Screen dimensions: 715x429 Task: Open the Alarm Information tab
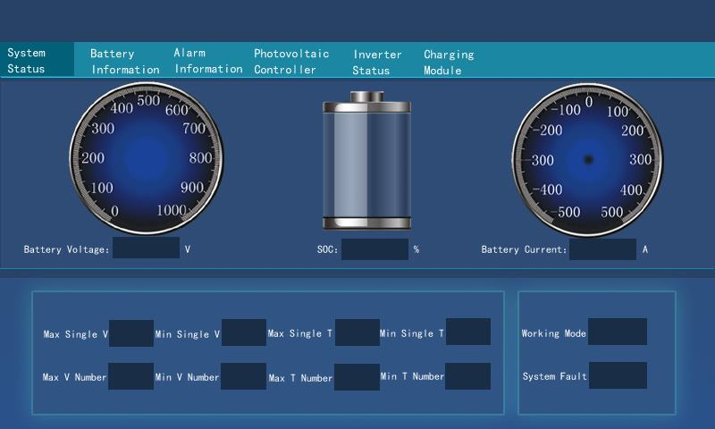coord(207,61)
